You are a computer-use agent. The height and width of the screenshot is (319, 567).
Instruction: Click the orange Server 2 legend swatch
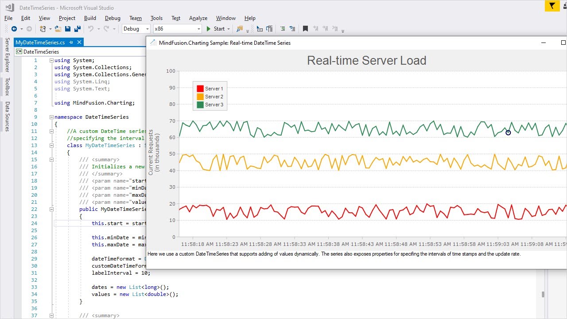click(200, 97)
